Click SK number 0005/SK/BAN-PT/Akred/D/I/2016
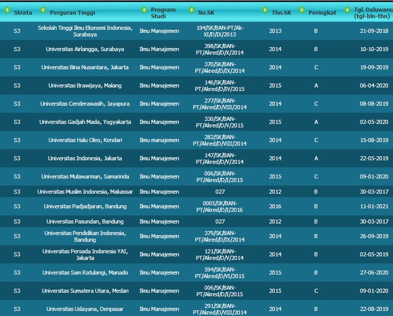 220,206
